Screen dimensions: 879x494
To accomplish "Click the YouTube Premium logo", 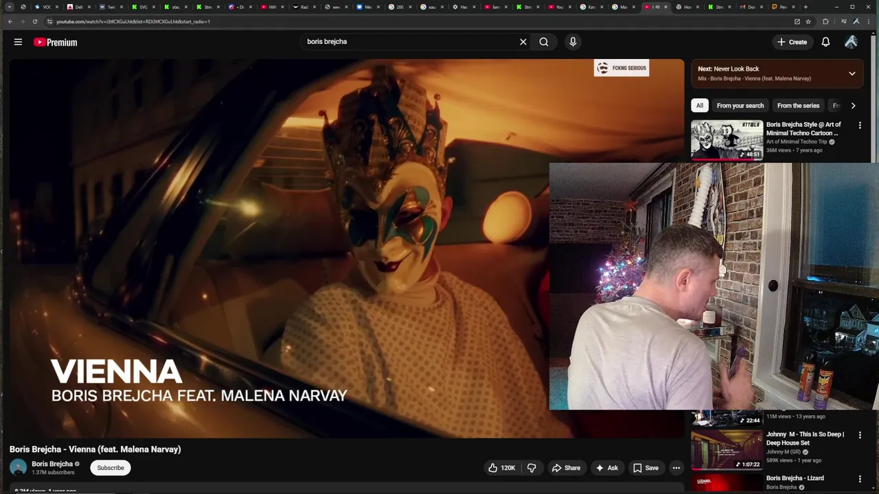I will point(55,42).
